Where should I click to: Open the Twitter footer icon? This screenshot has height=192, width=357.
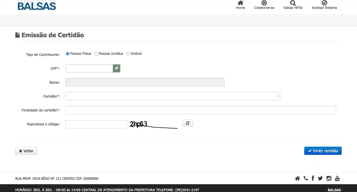320,178
